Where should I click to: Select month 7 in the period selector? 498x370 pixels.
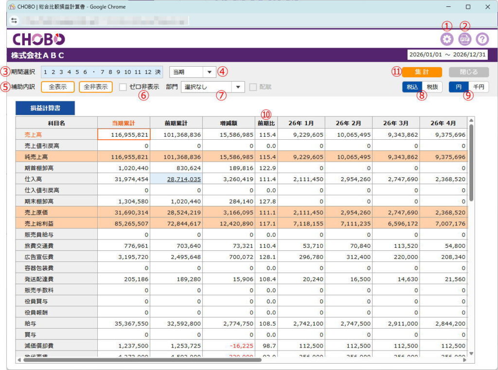click(x=103, y=72)
